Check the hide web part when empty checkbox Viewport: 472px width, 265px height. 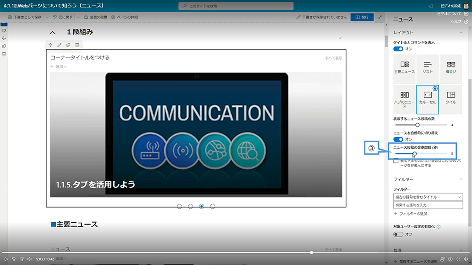point(396,161)
